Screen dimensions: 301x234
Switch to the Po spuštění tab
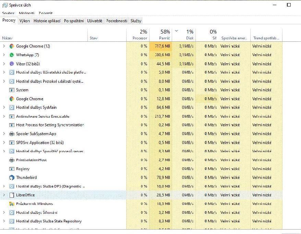74,21
